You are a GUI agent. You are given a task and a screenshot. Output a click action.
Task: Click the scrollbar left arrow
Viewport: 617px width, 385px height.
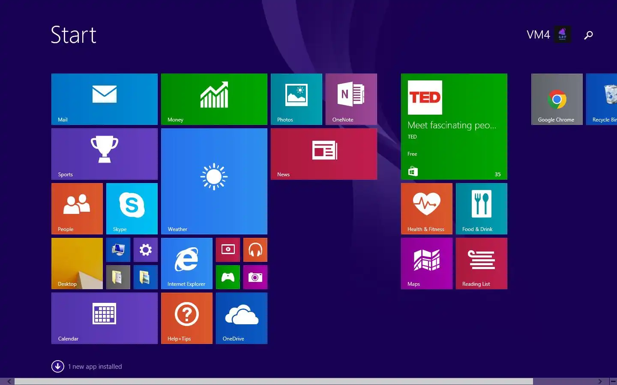tap(9, 382)
